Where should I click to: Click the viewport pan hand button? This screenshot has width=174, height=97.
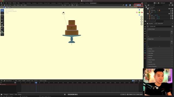pyautogui.click(x=142, y=19)
